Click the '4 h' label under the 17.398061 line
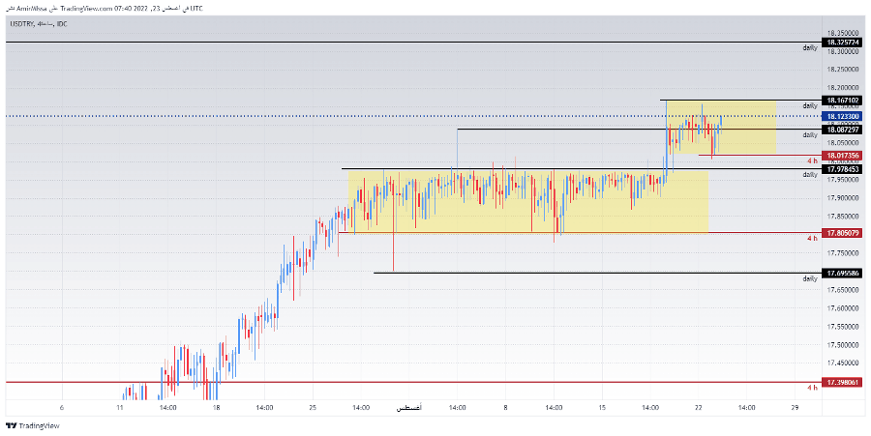This screenshot has height=436, width=871. coord(812,388)
